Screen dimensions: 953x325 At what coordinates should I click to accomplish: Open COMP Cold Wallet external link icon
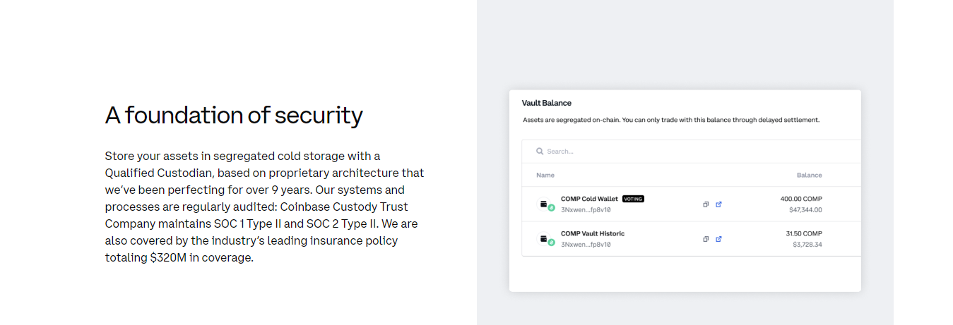coord(718,204)
